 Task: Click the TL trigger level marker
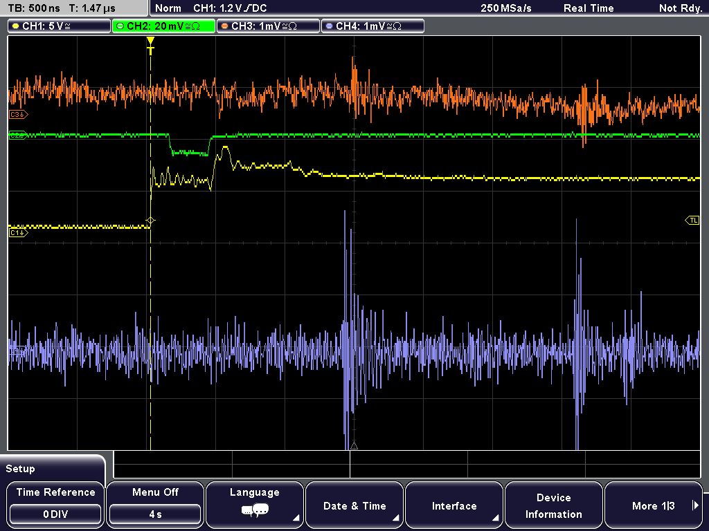[x=692, y=221]
